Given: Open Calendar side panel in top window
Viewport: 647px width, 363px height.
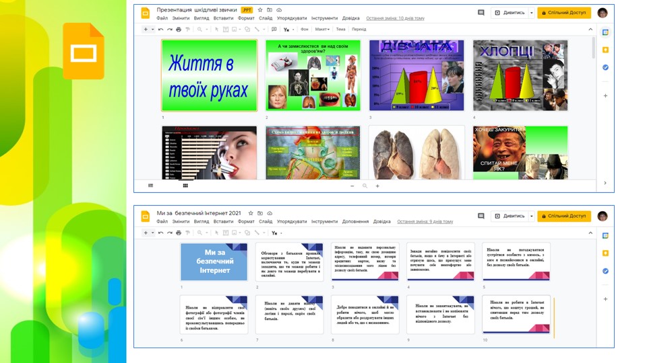Looking at the screenshot, I should (605, 32).
